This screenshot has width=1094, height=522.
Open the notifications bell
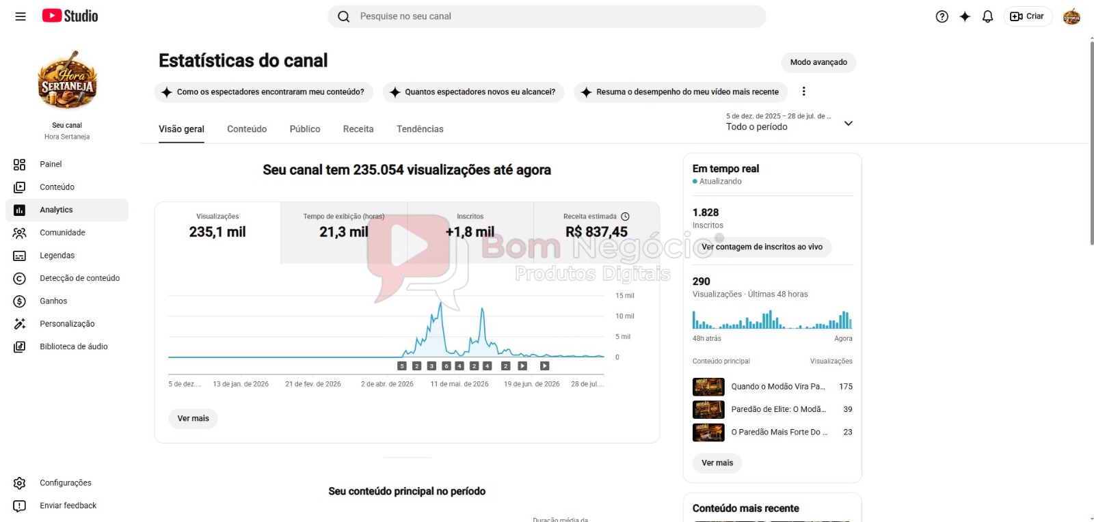click(987, 16)
